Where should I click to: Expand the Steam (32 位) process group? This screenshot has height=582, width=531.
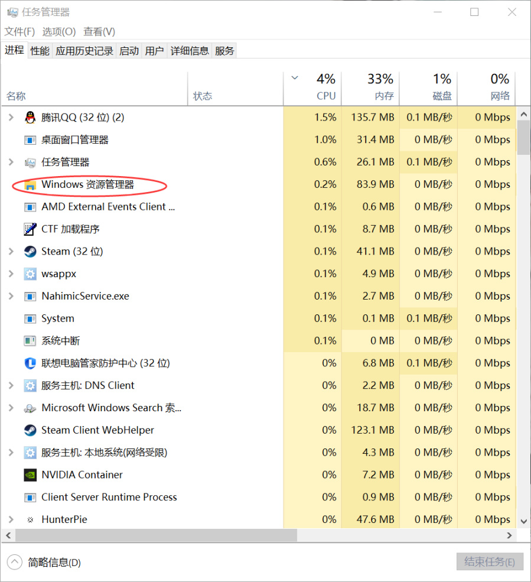(11, 252)
